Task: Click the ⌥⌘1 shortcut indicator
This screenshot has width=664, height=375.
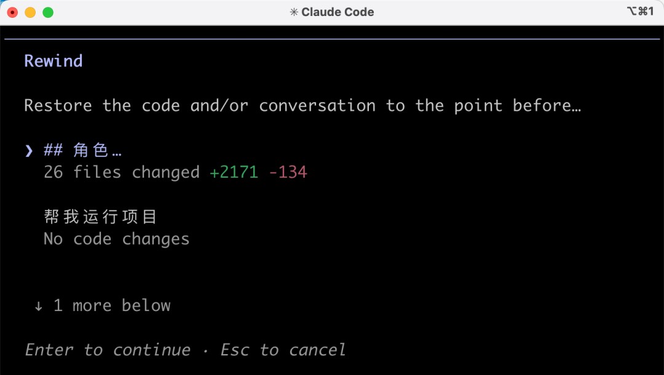Action: 640,11
